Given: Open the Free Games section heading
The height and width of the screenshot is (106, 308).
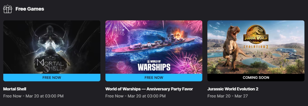Looking at the screenshot, I should [30, 9].
